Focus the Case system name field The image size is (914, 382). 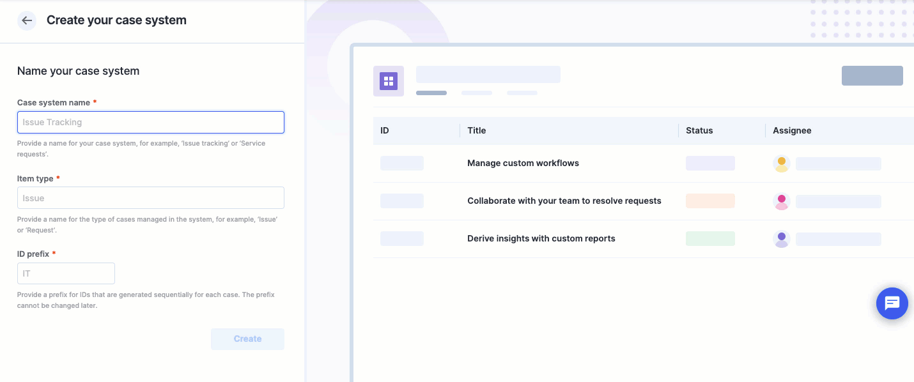click(151, 122)
